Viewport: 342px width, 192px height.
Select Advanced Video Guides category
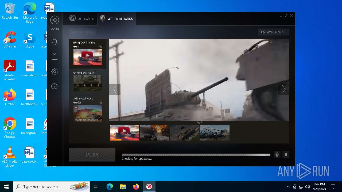[88, 109]
